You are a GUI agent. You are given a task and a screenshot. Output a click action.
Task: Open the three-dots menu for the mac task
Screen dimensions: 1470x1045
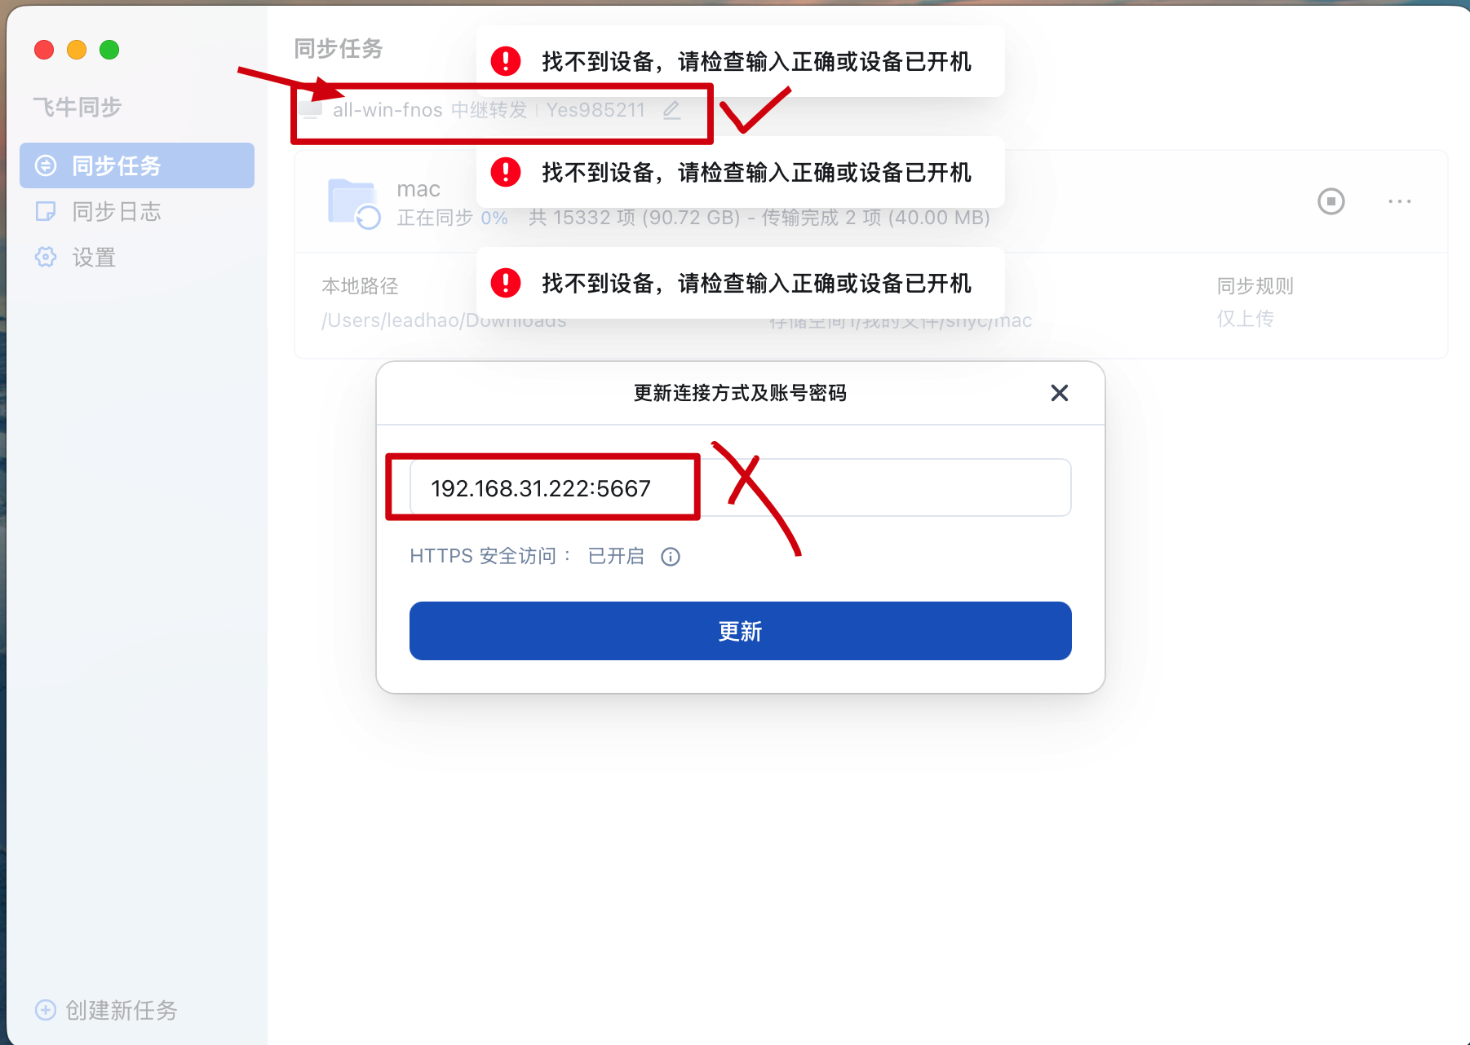pyautogui.click(x=1400, y=201)
